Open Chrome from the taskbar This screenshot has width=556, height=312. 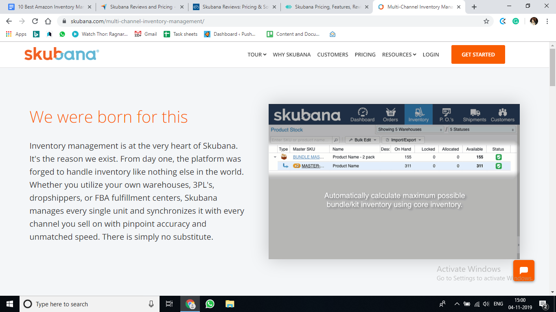[x=190, y=304]
